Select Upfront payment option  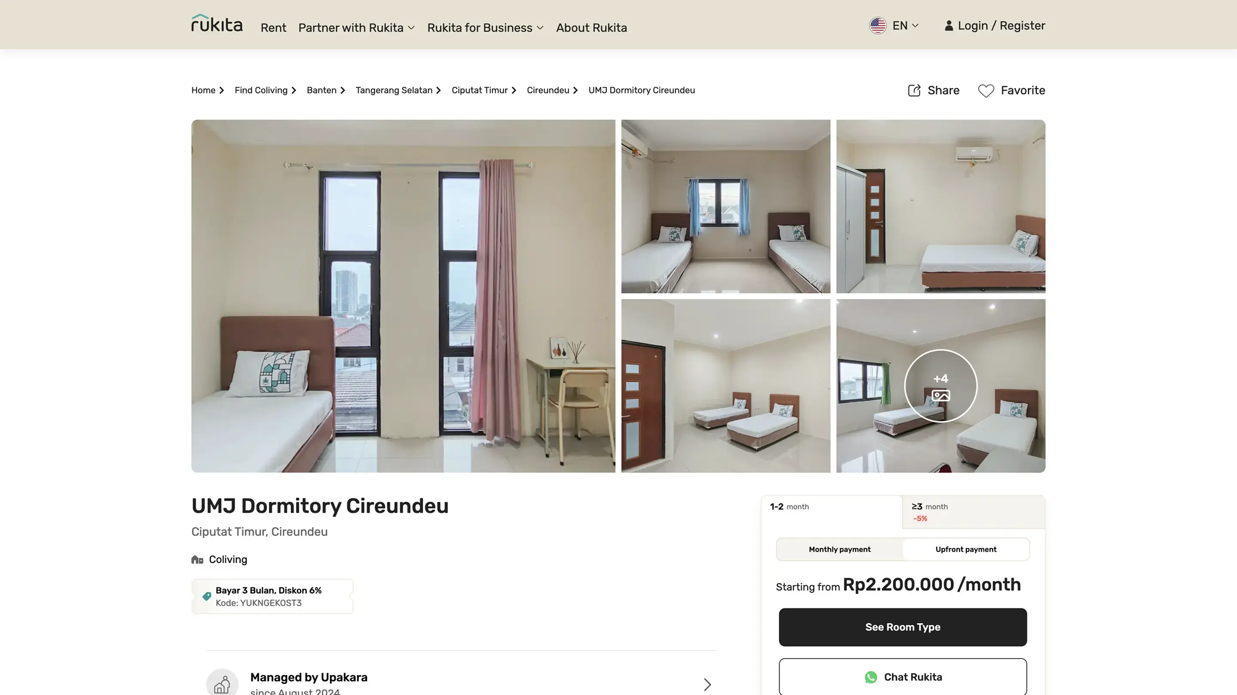[x=966, y=549]
